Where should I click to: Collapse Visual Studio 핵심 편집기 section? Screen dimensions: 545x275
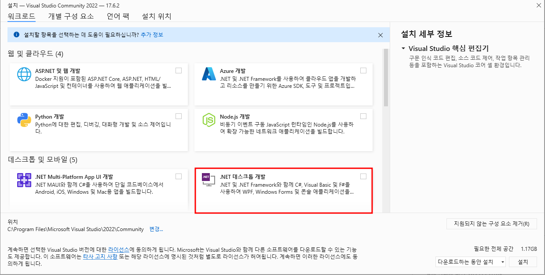point(403,48)
